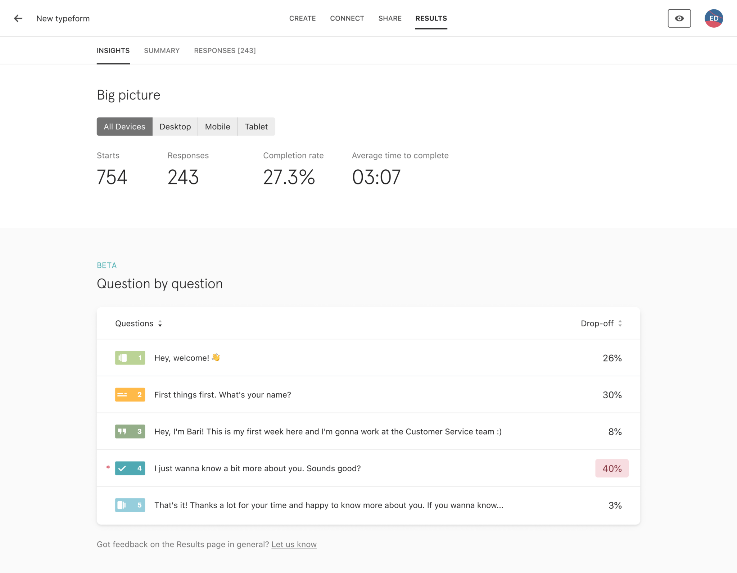The image size is (737, 573).
Task: Switch to the SUMMARY tab
Action: 162,50
